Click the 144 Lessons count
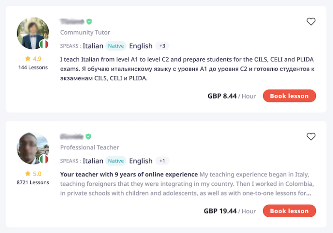Screen dimensions: 333x233 pyautogui.click(x=33, y=67)
